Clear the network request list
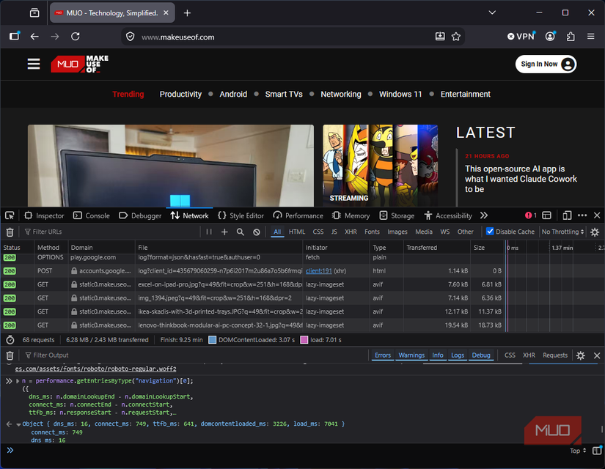605x469 pixels. click(10, 232)
